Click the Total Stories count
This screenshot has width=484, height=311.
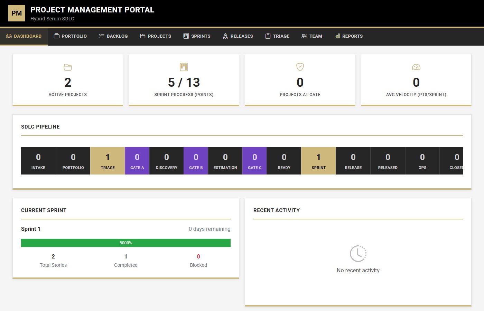tap(53, 256)
